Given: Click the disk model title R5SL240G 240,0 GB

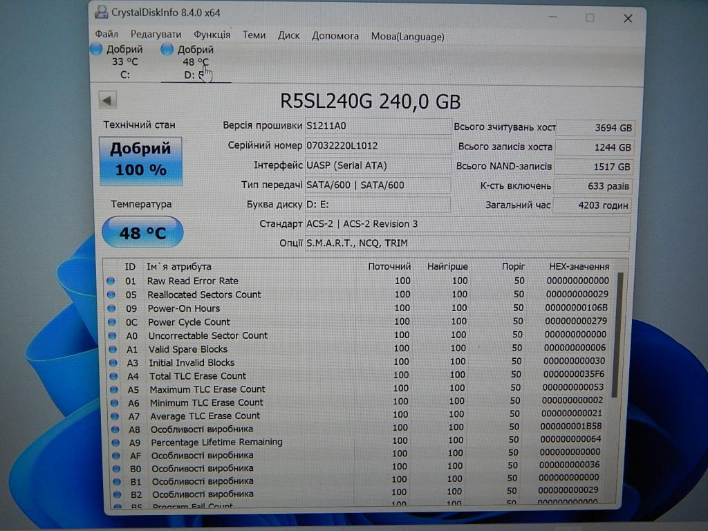Looking at the screenshot, I should coord(371,101).
